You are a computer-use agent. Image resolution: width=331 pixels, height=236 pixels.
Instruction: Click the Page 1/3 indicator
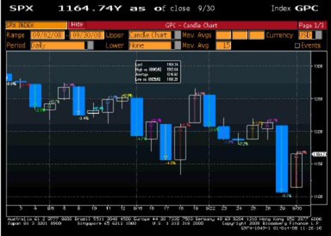pyautogui.click(x=310, y=25)
